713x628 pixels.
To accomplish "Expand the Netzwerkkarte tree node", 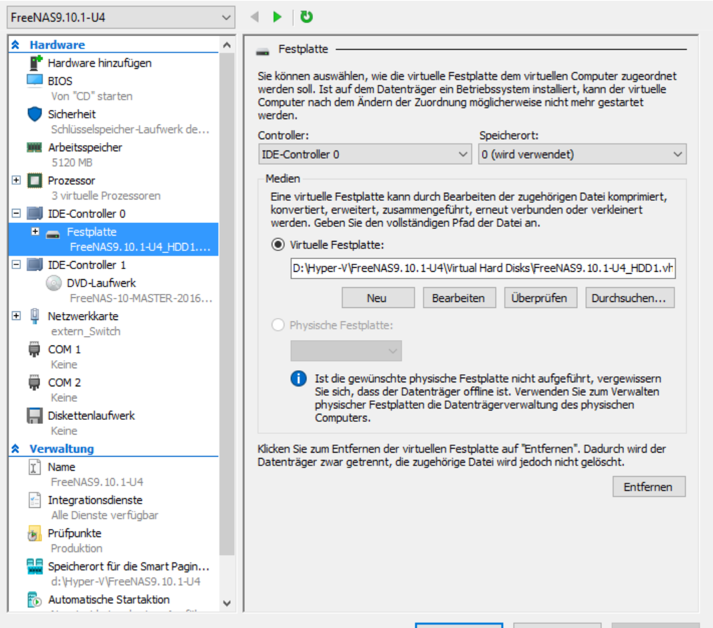I will point(16,315).
